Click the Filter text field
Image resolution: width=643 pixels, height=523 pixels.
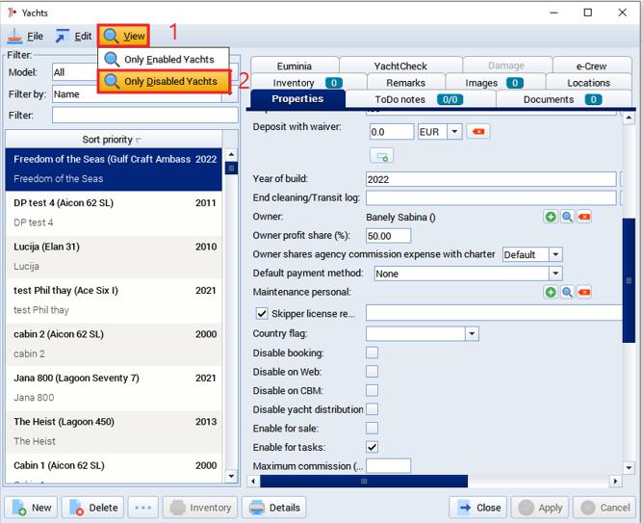tap(144, 116)
